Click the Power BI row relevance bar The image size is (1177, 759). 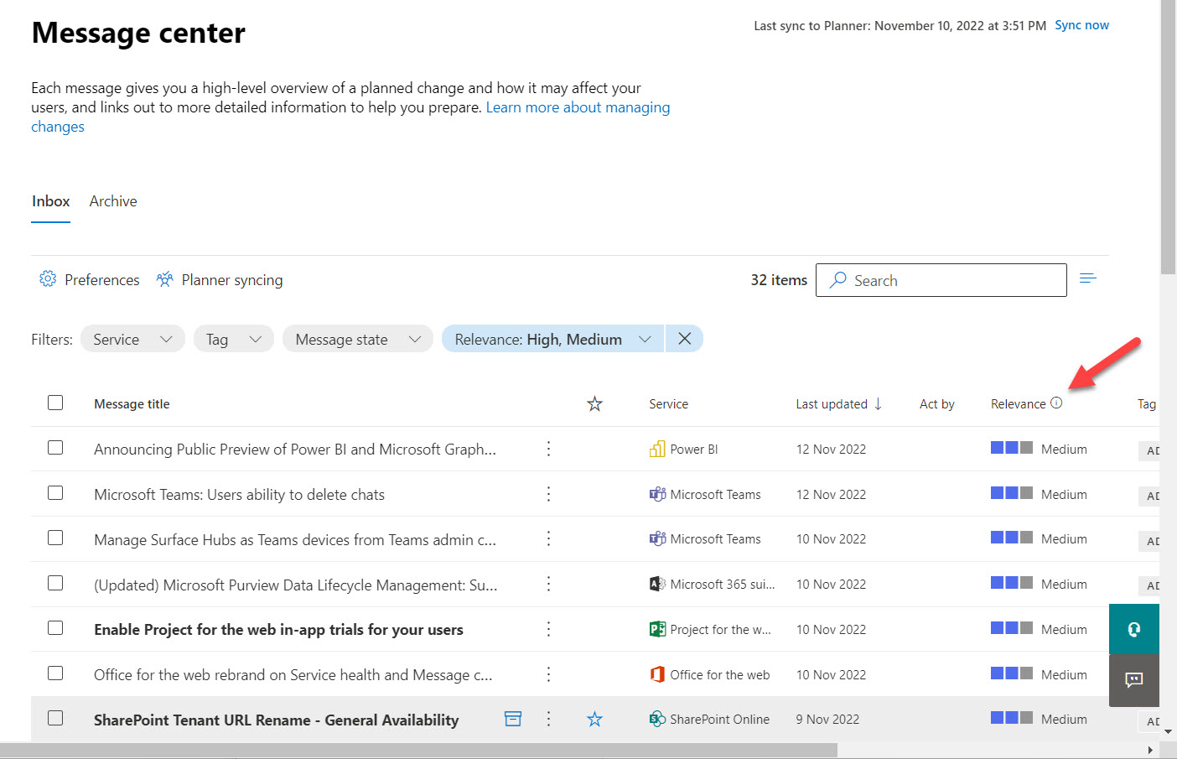pos(1012,448)
